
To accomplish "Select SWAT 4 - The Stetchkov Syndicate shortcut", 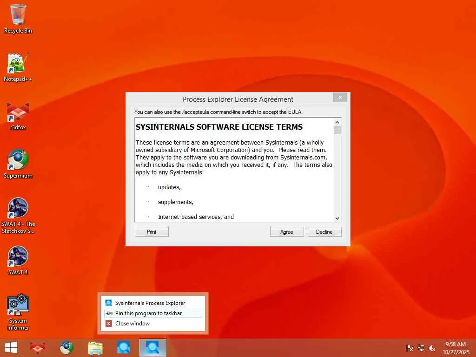I will pos(18,216).
